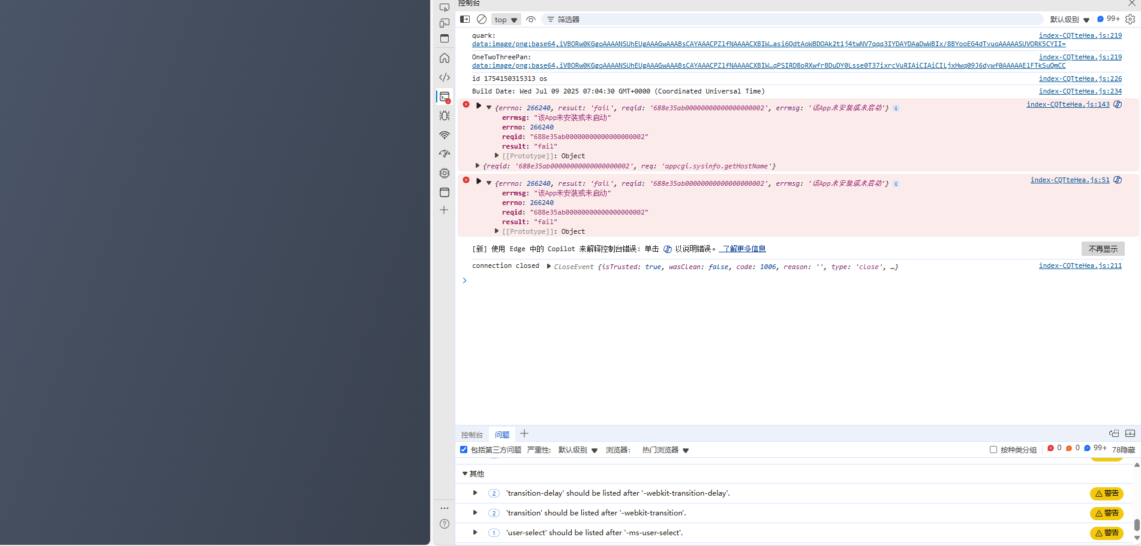Open source link index-CQTteHea.js:234

point(1080,91)
